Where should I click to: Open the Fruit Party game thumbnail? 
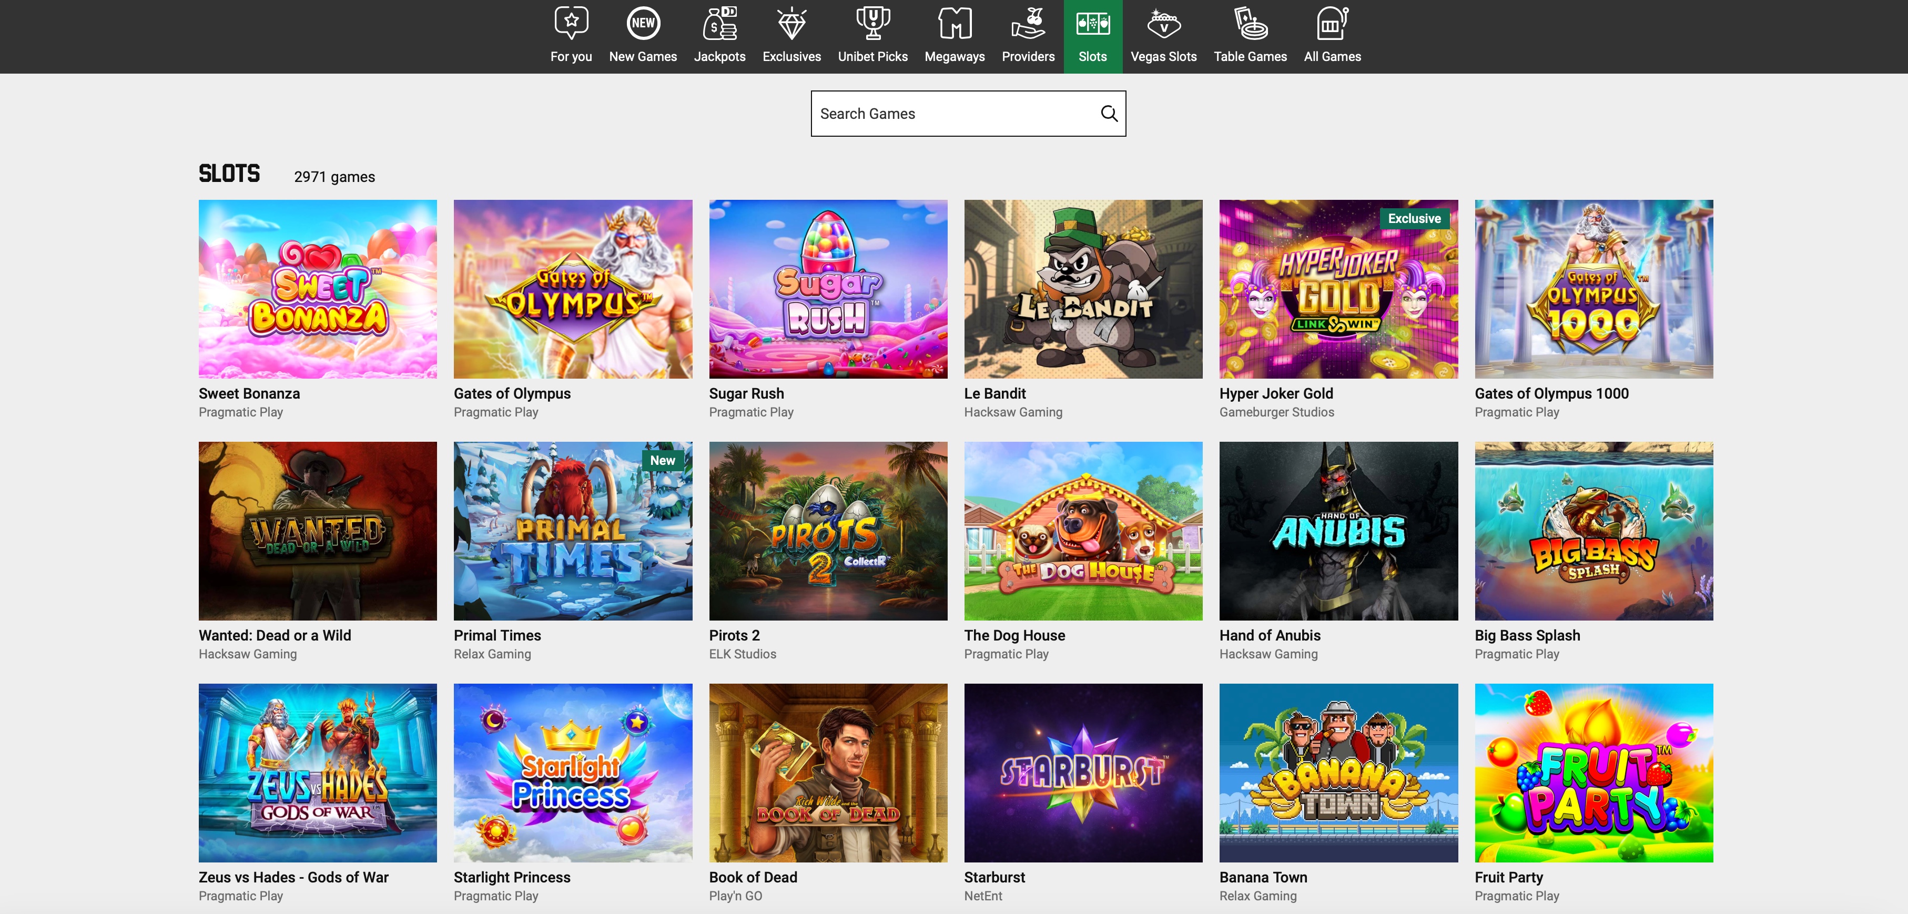pos(1593,773)
